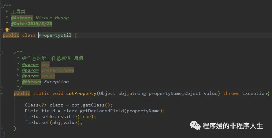Click the Field type name
This screenshot has height=138, width=272.
pyautogui.click(x=32, y=111)
